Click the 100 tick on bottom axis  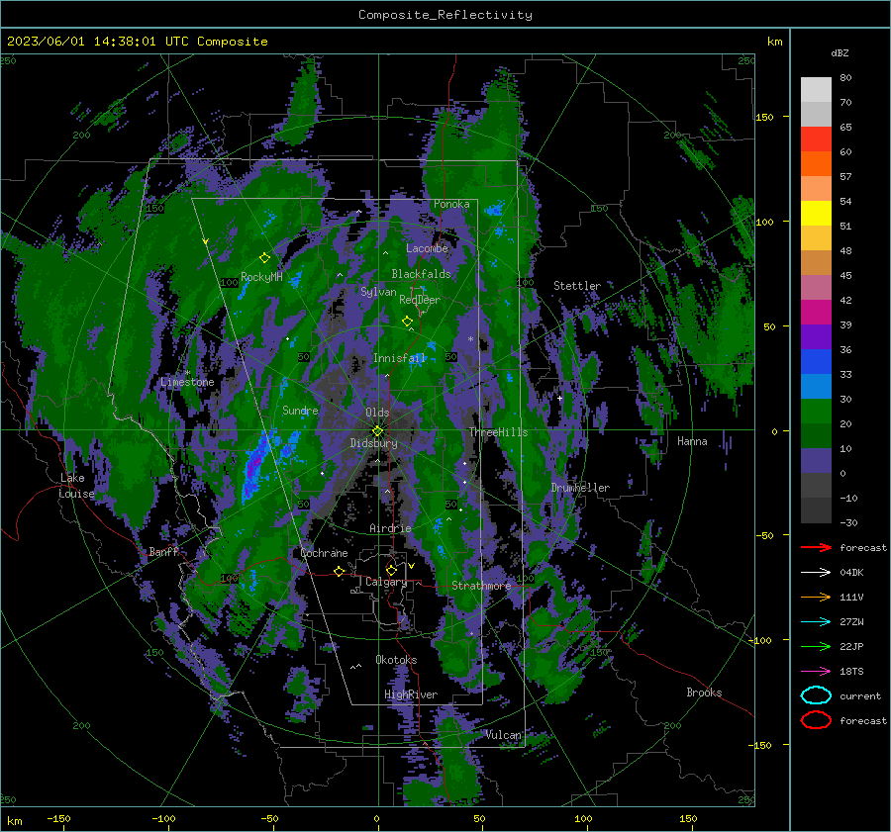tap(583, 819)
